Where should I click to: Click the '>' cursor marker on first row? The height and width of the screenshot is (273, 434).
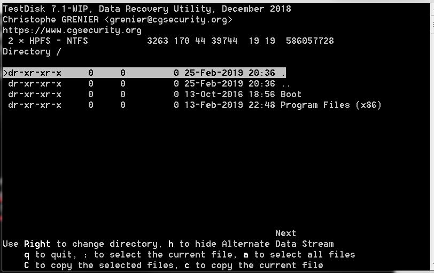(x=5, y=73)
